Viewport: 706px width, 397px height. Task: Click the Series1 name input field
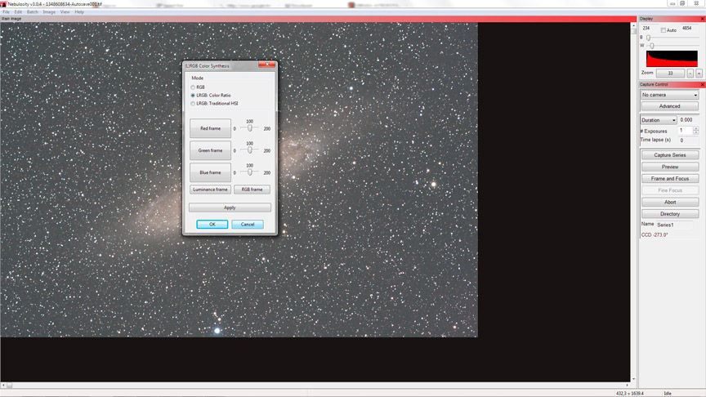click(x=675, y=225)
